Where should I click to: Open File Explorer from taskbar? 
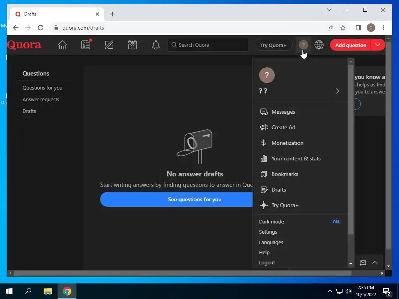pos(48,291)
